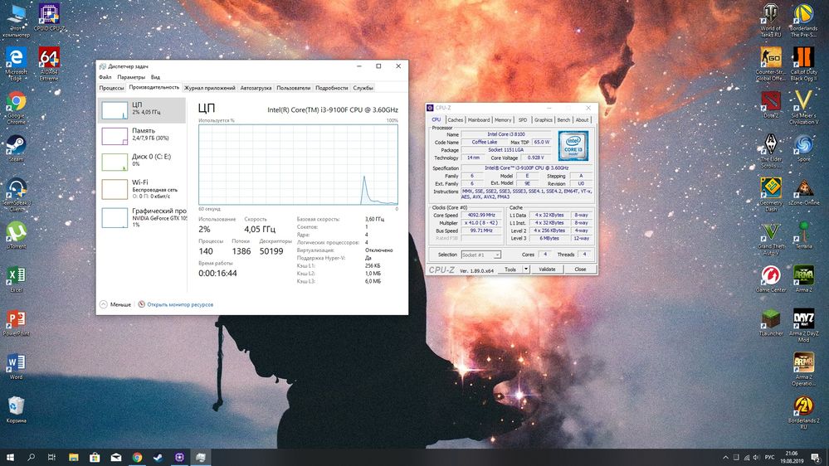Screen dimensions: 829x466
Task: Open notification center in taskbar
Action: 816,457
